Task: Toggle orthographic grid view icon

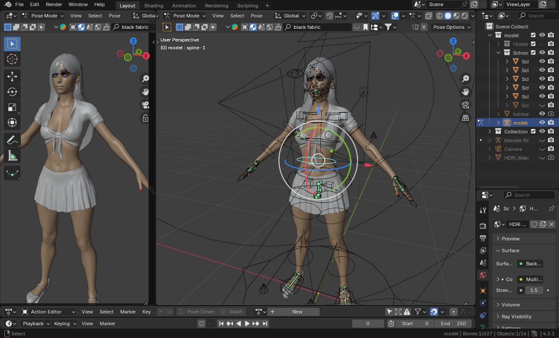Action: pyautogui.click(x=465, y=118)
